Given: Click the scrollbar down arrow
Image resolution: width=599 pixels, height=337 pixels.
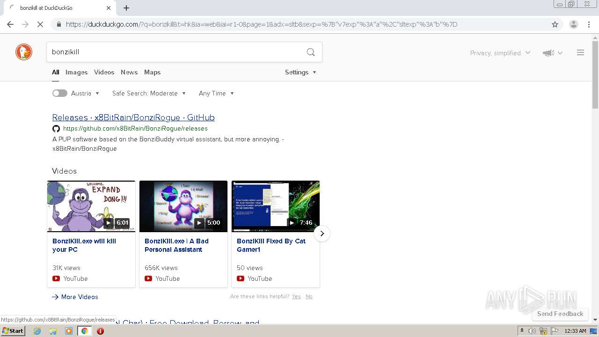Looking at the screenshot, I should click(x=595, y=320).
